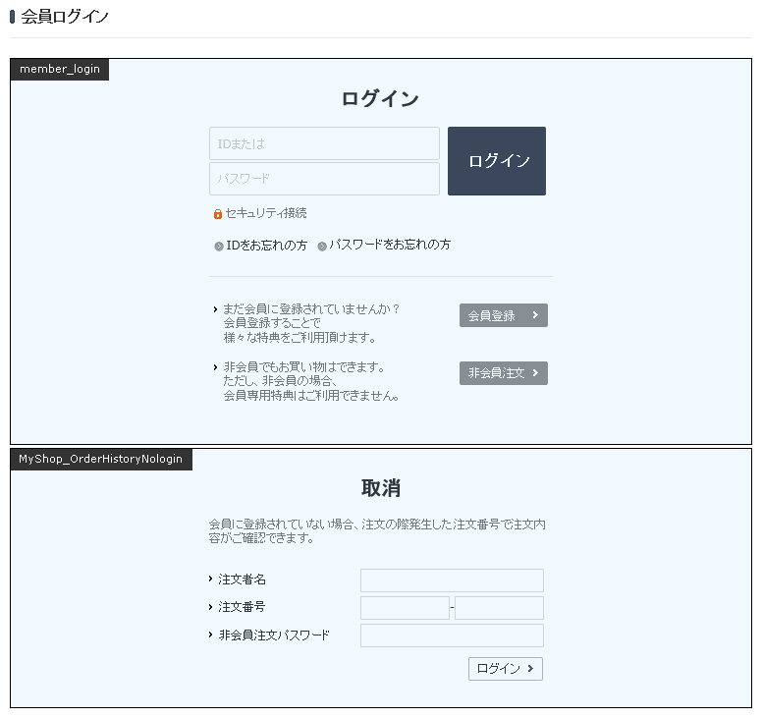
Task: Click the 様々な特典をご利用頂けます。 text line
Action: [x=299, y=337]
